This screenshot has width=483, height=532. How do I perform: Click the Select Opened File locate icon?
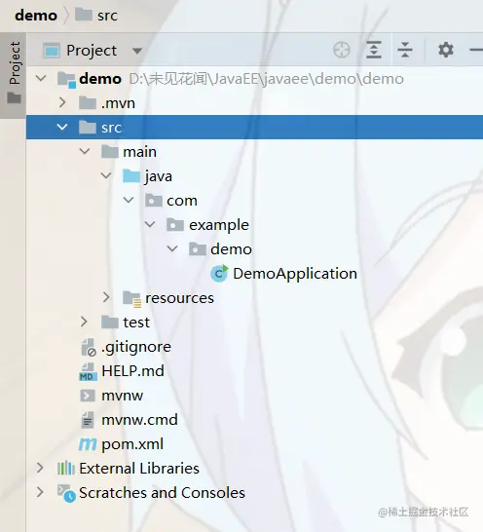coord(342,51)
